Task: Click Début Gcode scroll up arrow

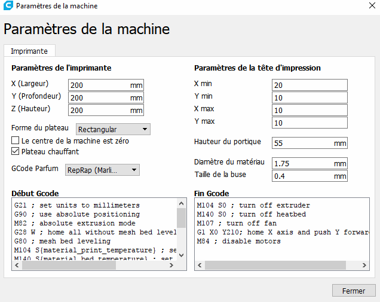Action: coord(181,203)
